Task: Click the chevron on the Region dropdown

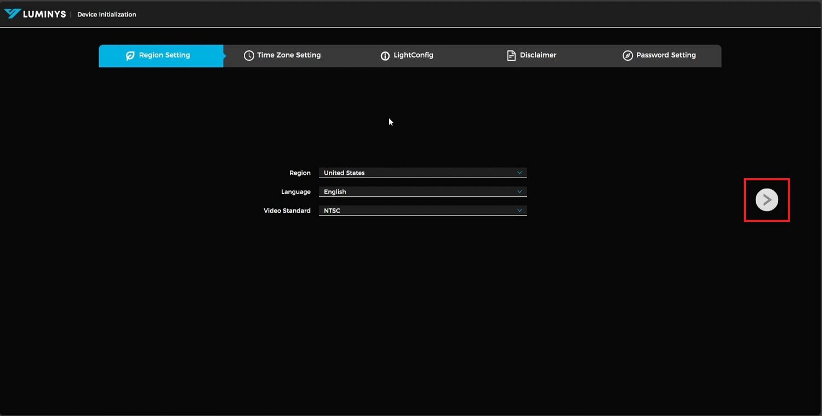Action: (519, 173)
